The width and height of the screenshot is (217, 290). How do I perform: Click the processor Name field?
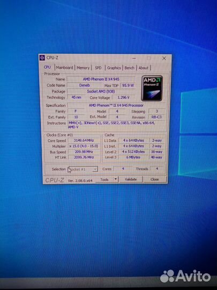pos(101,79)
